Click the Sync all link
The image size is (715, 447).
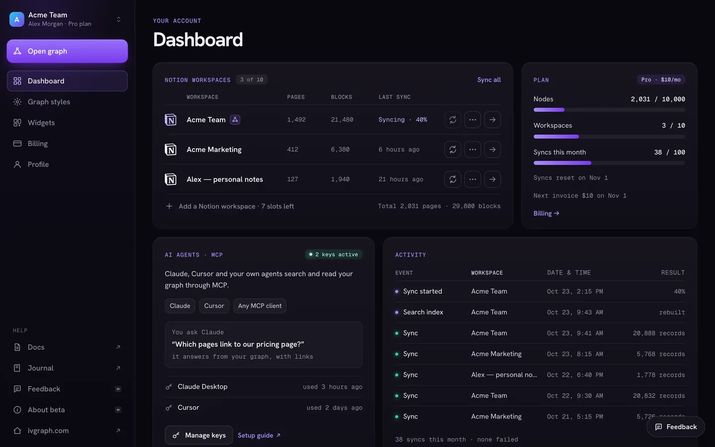coord(489,80)
